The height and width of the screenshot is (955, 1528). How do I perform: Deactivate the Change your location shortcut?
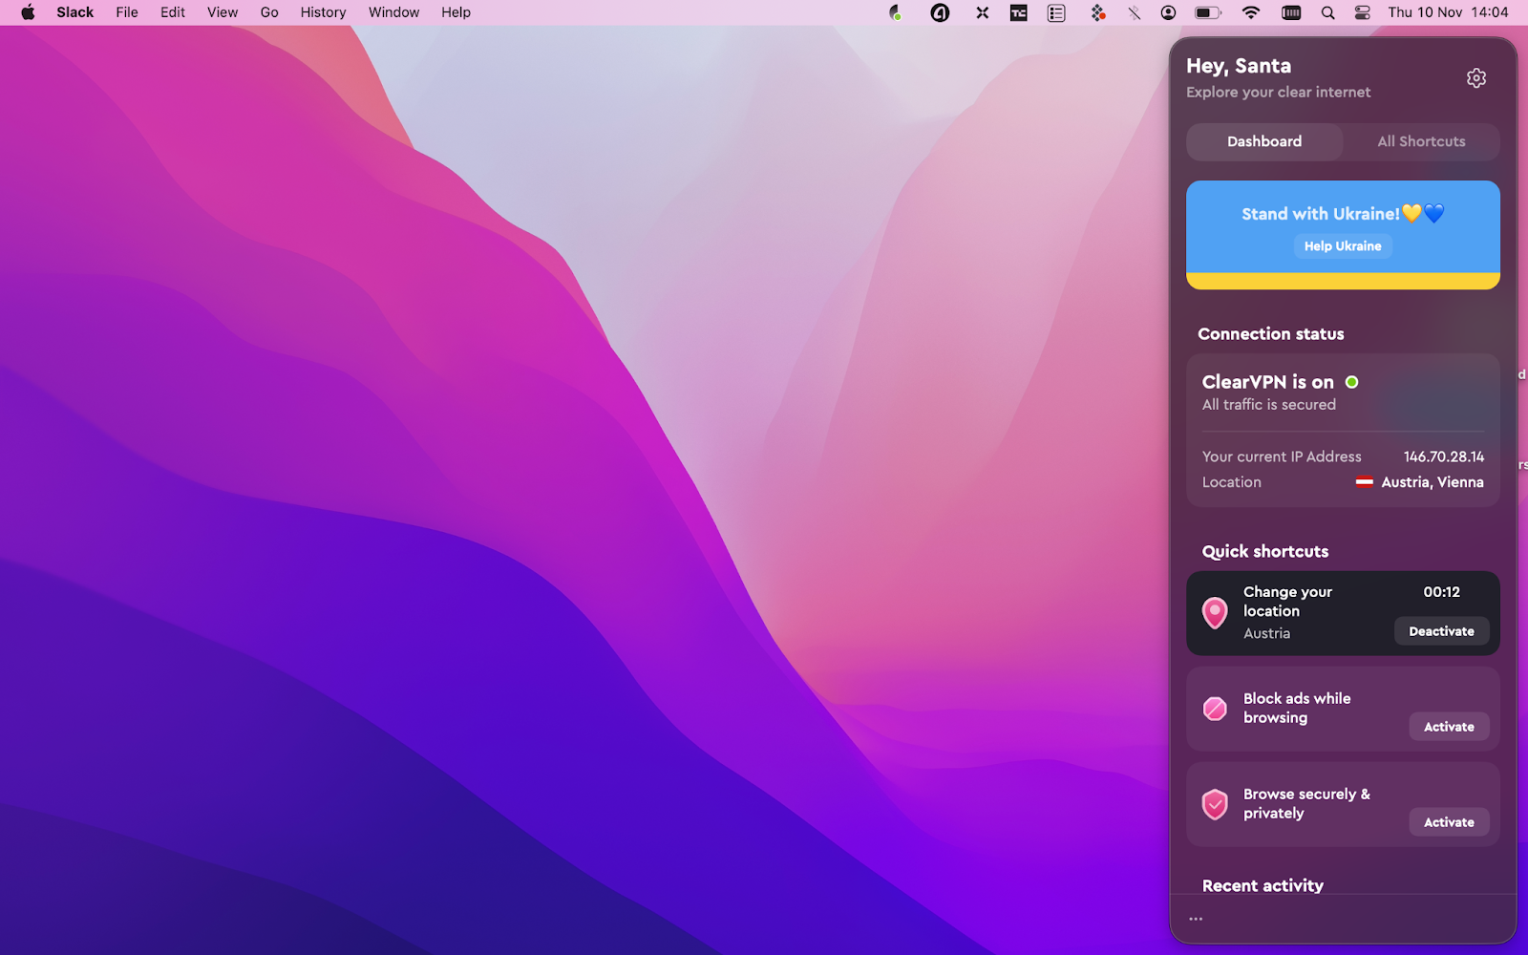click(1441, 631)
